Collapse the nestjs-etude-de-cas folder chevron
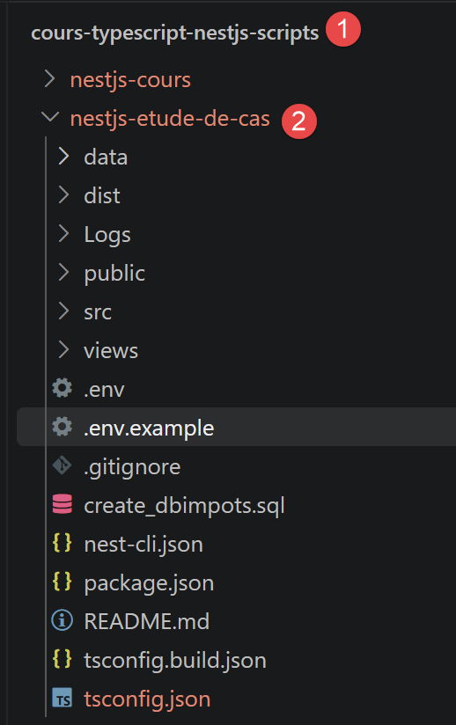This screenshot has width=456, height=725. (x=49, y=117)
